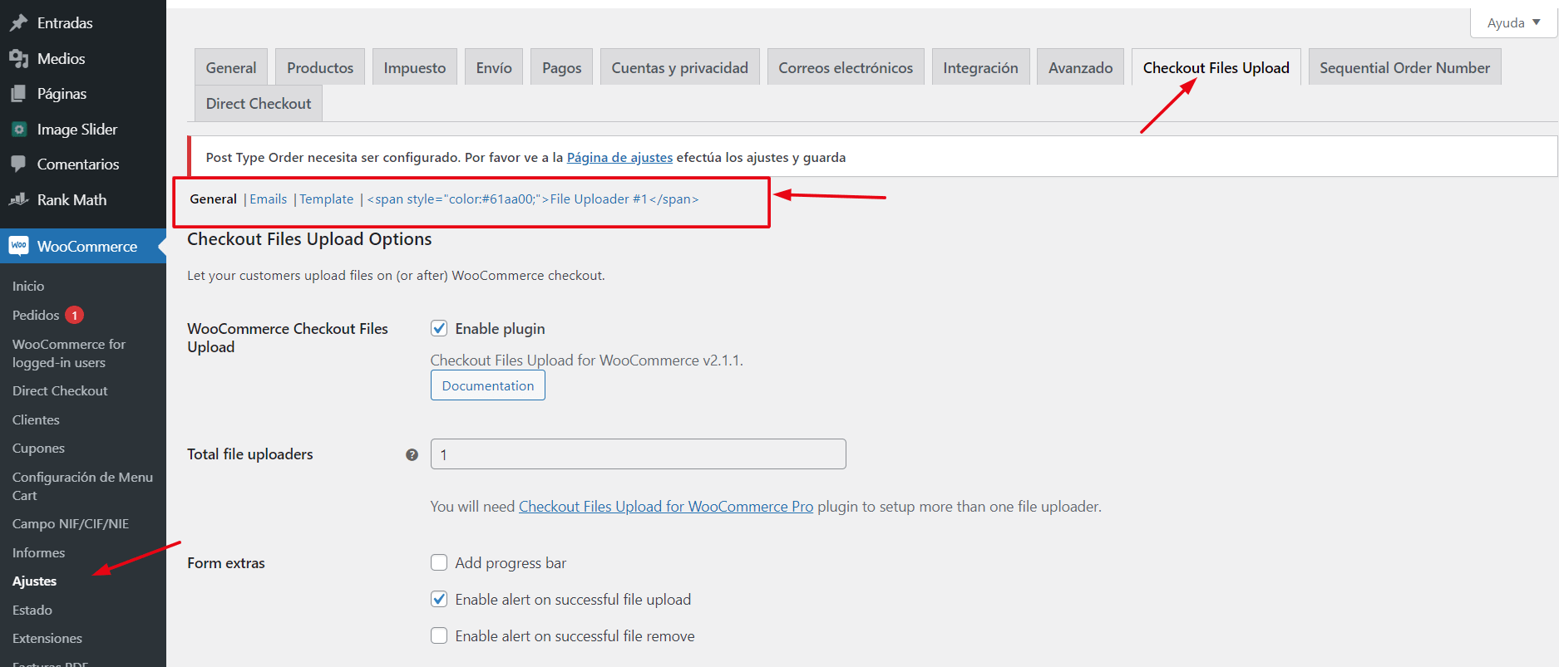
Task: Open Campo NIF/CIF/NIE submenu
Action: click(x=71, y=523)
